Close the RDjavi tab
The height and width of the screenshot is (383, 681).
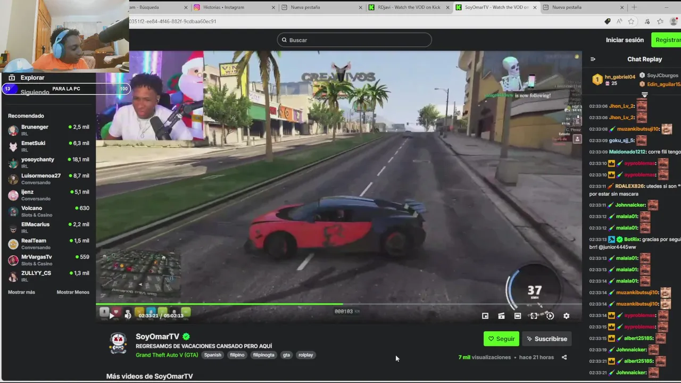click(x=448, y=7)
